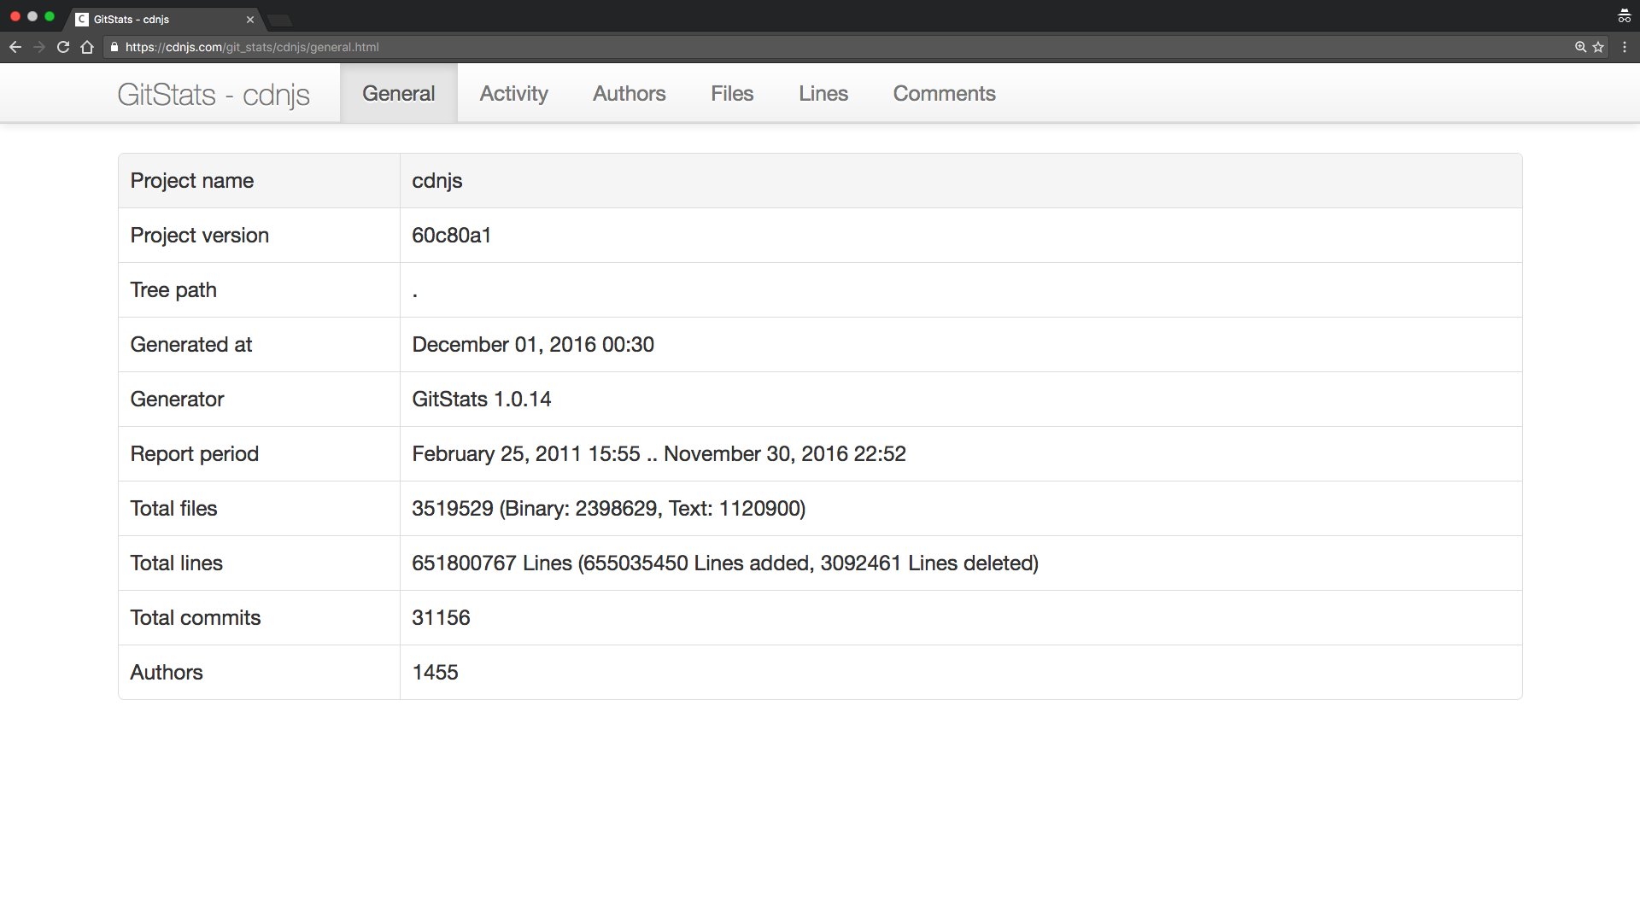Select the cdnjs project name value
This screenshot has height=922, width=1640.
(x=437, y=181)
